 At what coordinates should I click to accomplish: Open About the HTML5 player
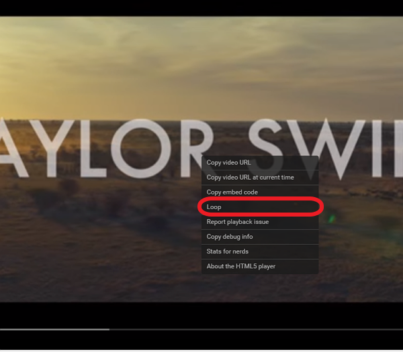(260, 266)
